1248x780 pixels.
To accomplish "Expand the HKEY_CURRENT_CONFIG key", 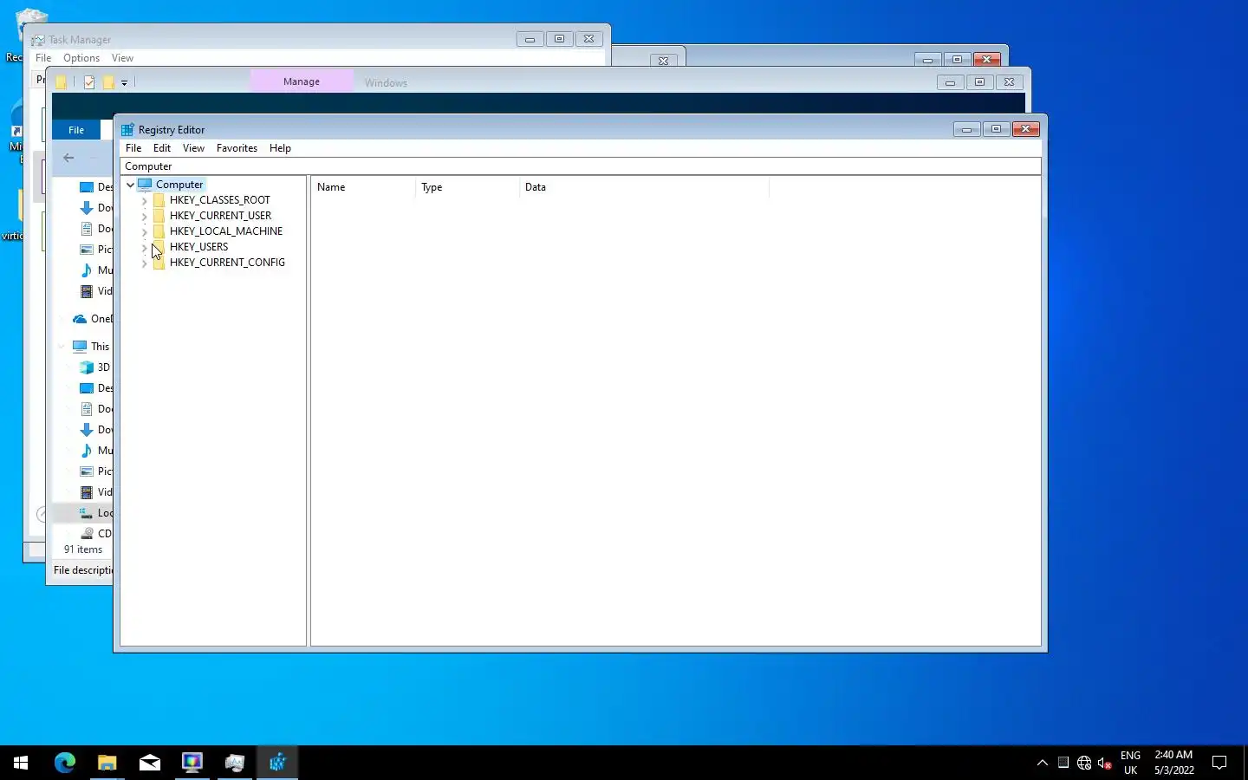I will point(144,263).
